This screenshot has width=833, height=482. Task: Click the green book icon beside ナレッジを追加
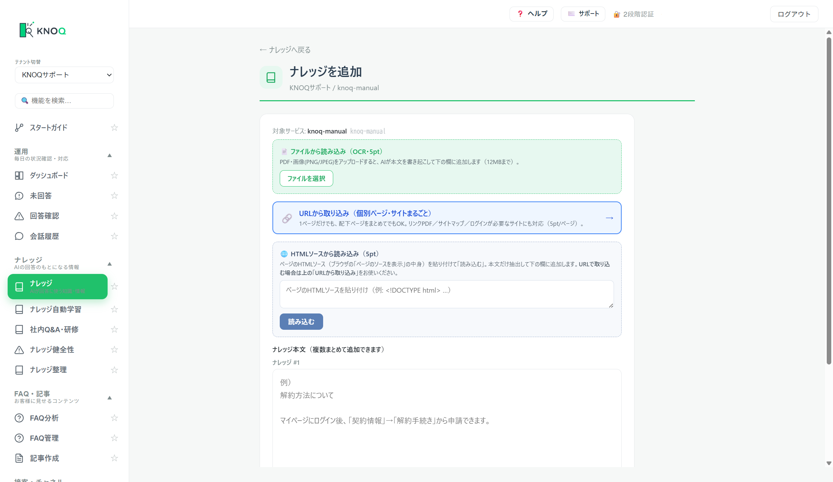(271, 77)
